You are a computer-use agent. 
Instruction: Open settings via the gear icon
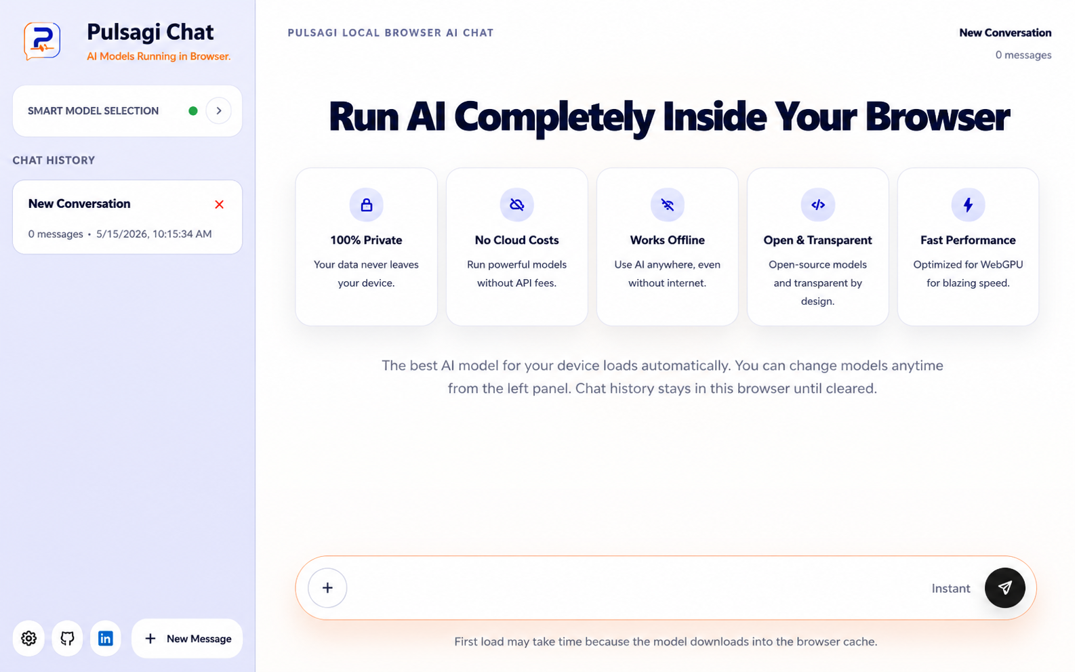[x=28, y=638]
